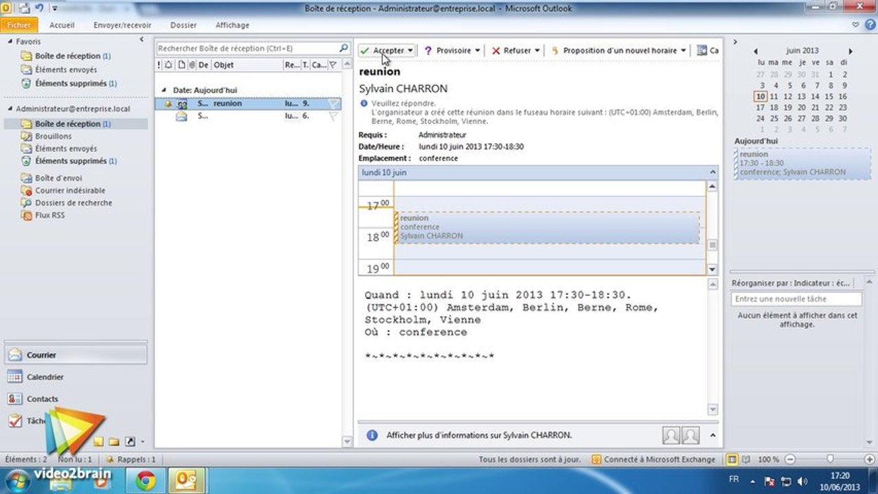Sort by flag status column header

333,65
